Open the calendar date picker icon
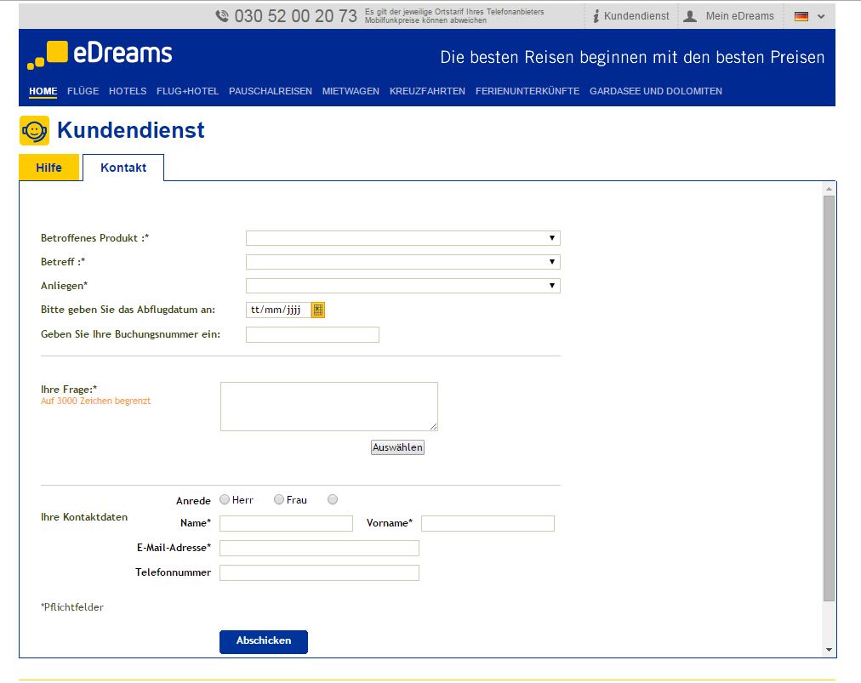The width and height of the screenshot is (861, 683). coord(318,310)
